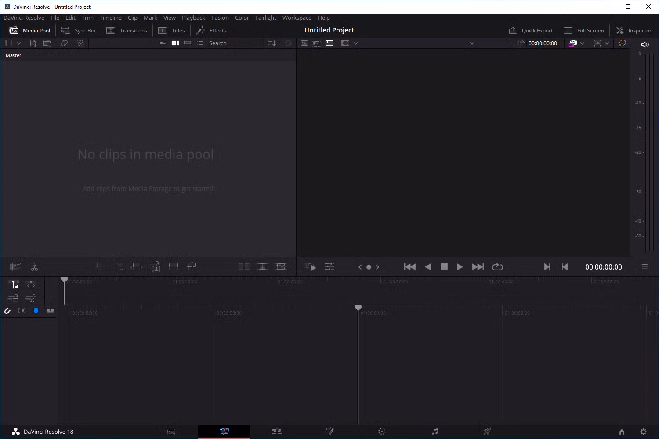Import media file into the pool
659x439 pixels.
(x=33, y=43)
